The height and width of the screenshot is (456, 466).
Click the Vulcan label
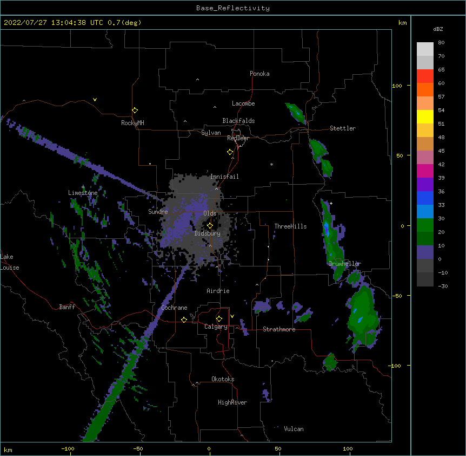[294, 429]
